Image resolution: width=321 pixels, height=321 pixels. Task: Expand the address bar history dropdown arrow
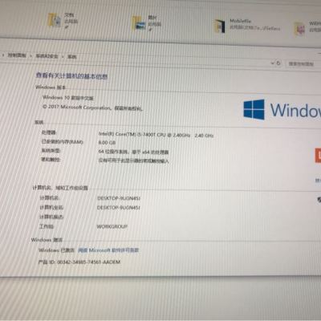pyautogui.click(x=272, y=63)
